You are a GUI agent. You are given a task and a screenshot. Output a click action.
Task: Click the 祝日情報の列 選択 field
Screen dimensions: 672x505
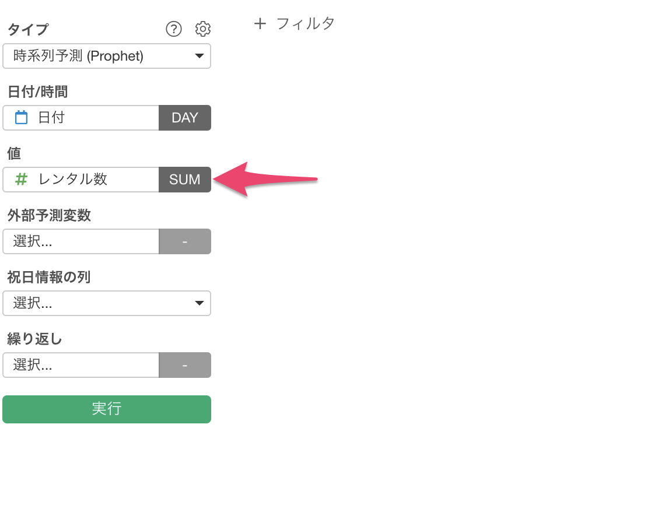pos(107,303)
